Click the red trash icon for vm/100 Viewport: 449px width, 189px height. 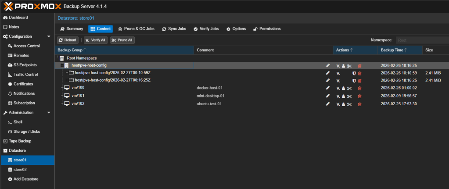(x=360, y=88)
